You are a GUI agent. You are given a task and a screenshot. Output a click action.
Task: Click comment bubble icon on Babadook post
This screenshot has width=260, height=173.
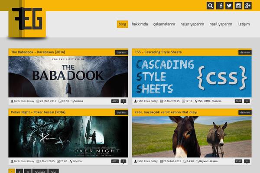pos(123,101)
